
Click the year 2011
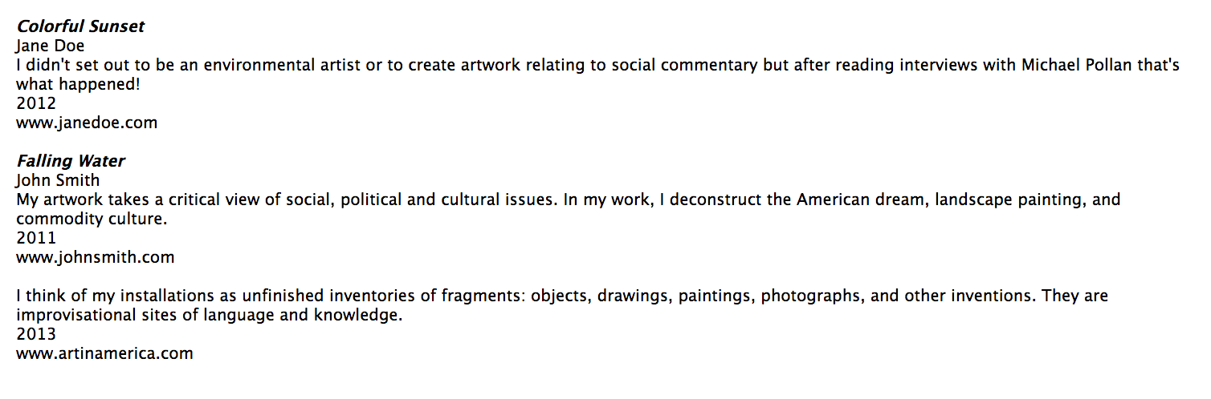pos(36,238)
